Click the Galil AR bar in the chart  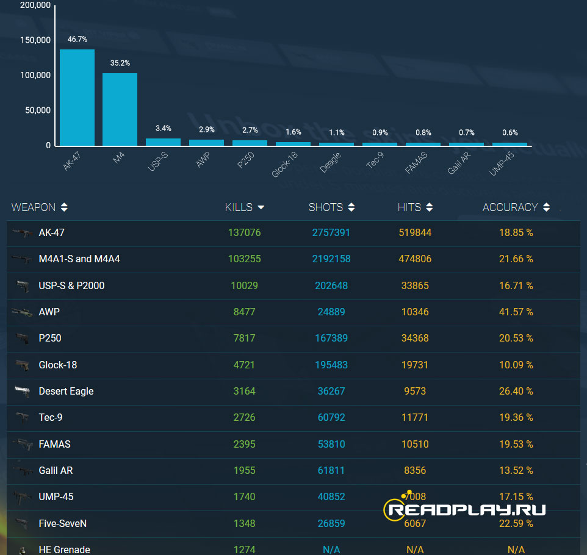[x=466, y=144]
